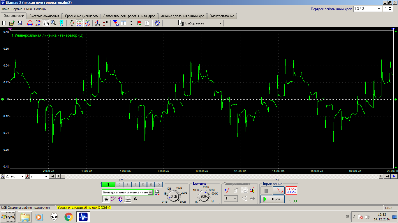This screenshot has width=398, height=223.
Task: Open the 20 мс time scale dropdown
Action: (15, 176)
